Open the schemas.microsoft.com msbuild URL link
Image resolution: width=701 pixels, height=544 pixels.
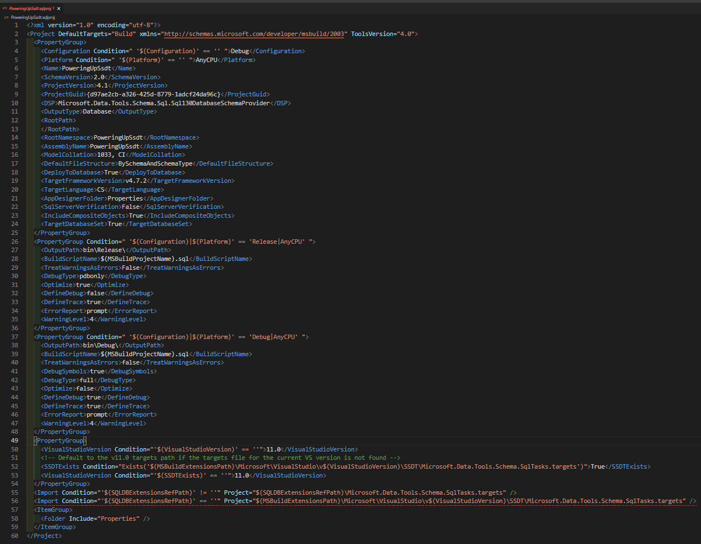(255, 34)
